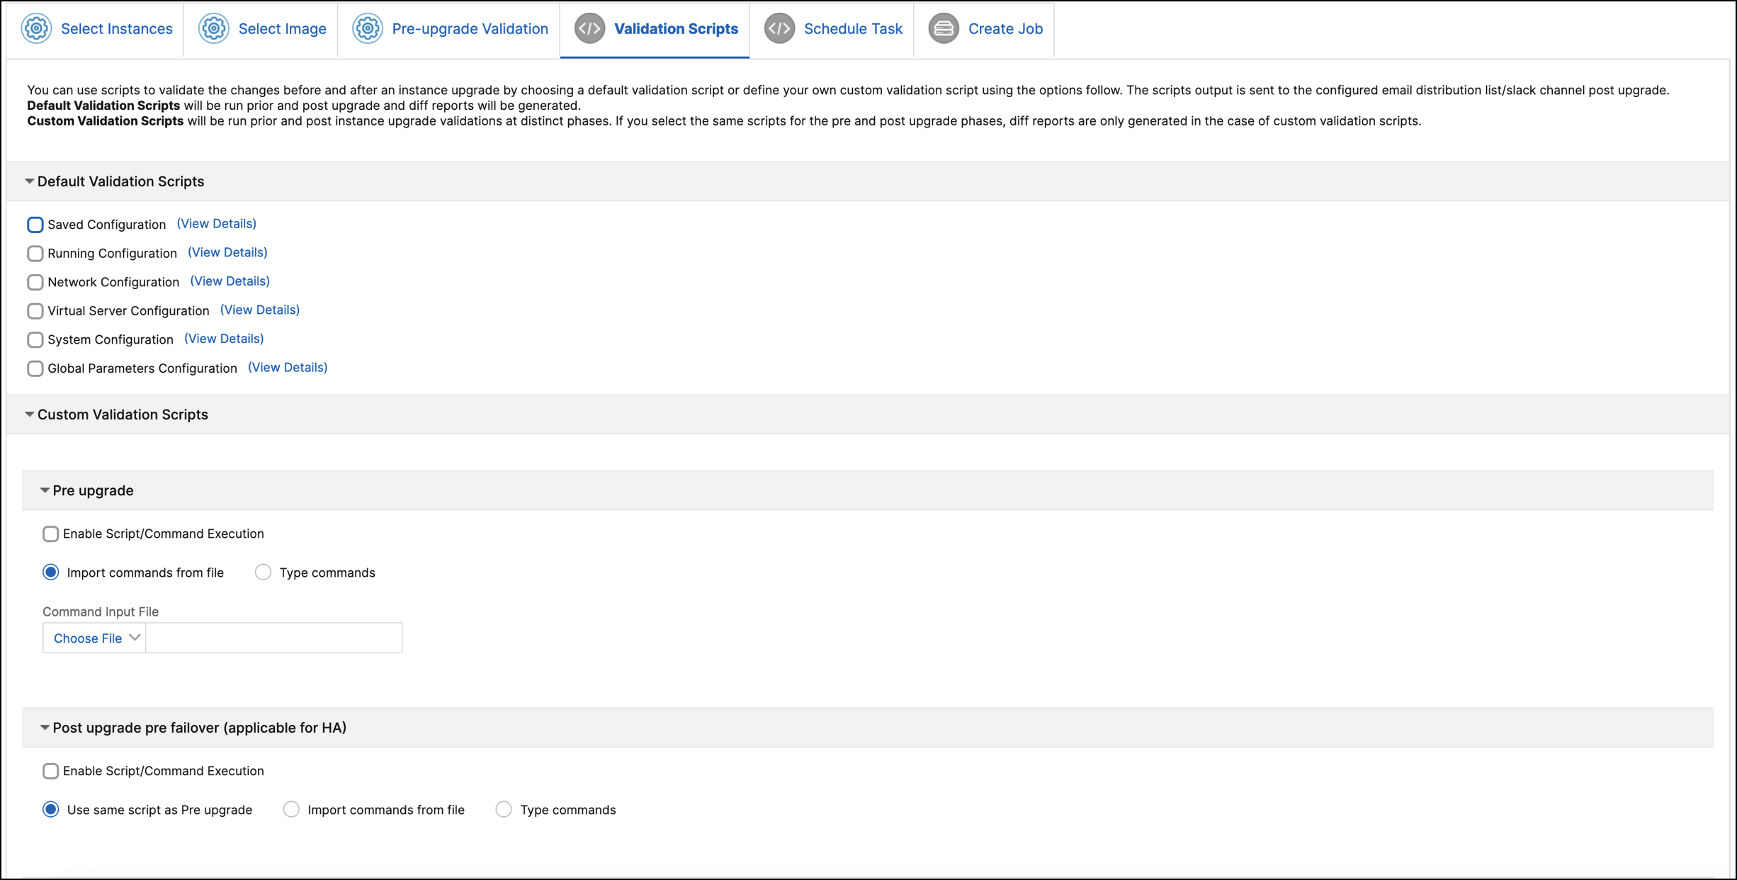Enable System Configuration checkbox
This screenshot has height=880, width=1737.
tap(35, 340)
